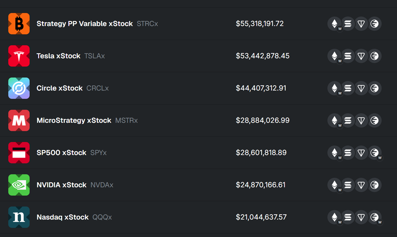397x237 pixels.
Task: Select Ethereum chain icon in NVDAx row
Action: coord(334,185)
